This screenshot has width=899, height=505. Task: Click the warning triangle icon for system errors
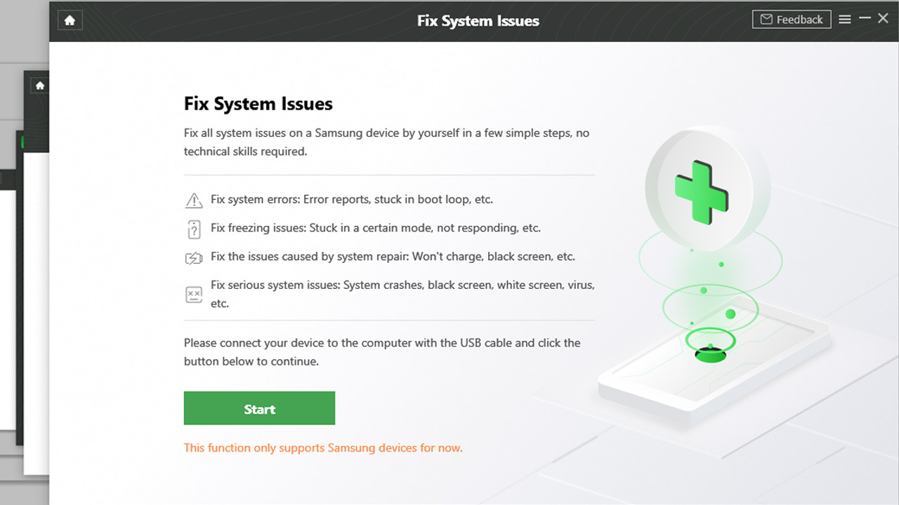coord(194,201)
